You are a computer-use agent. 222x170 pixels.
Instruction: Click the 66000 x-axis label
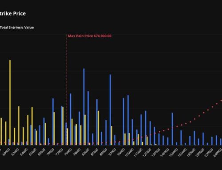click(33, 152)
